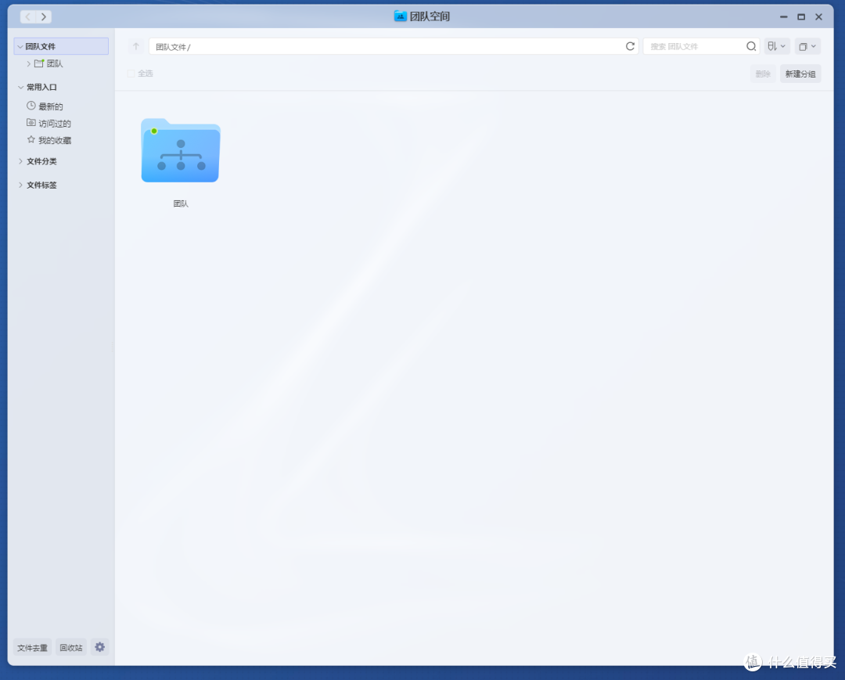This screenshot has height=680, width=845.
Task: Toggle the 全选 checkbox
Action: point(131,74)
